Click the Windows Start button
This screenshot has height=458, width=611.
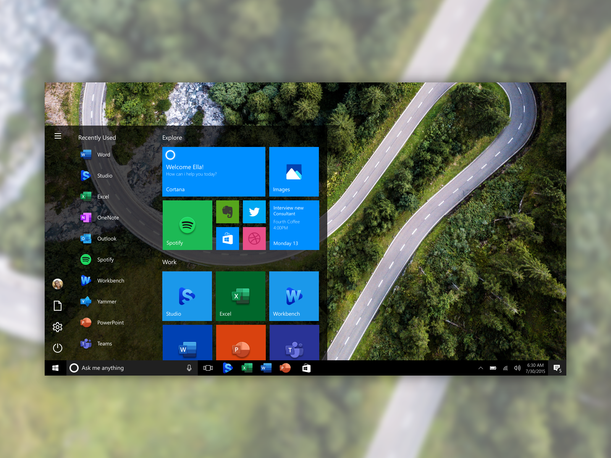pyautogui.click(x=55, y=368)
